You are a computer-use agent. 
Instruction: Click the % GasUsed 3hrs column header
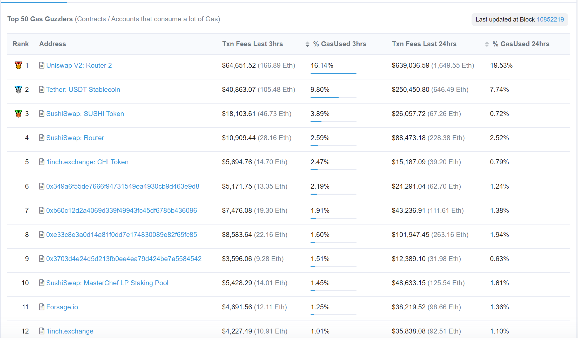pos(339,44)
